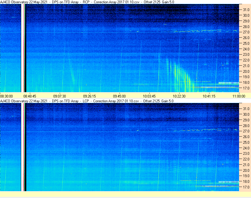Click the RCP spectrogram title text
Image resolution: width=251 pixels, height=198 pixels.
click(87, 2)
